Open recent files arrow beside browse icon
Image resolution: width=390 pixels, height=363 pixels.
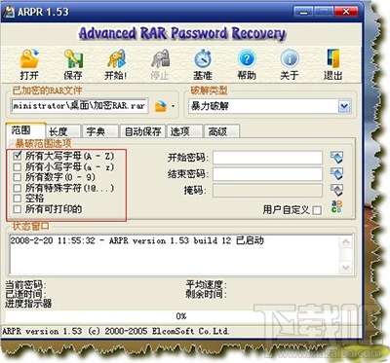click(173, 106)
